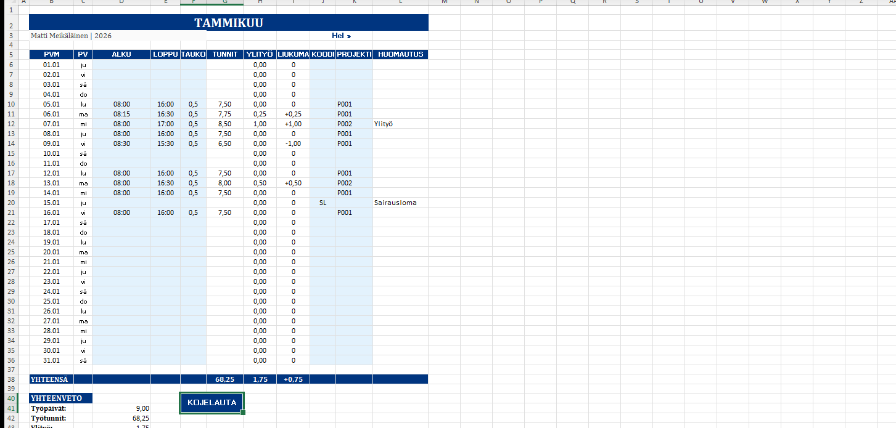Click the 01.01 date cell
Viewport: 896px width, 428px height.
pos(51,65)
